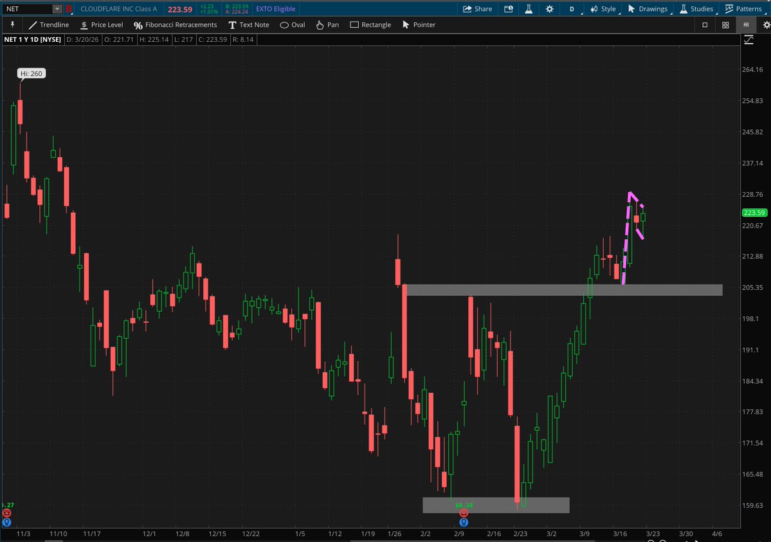The height and width of the screenshot is (542, 771).
Task: Open the gear right of the All button
Action: tap(766, 24)
